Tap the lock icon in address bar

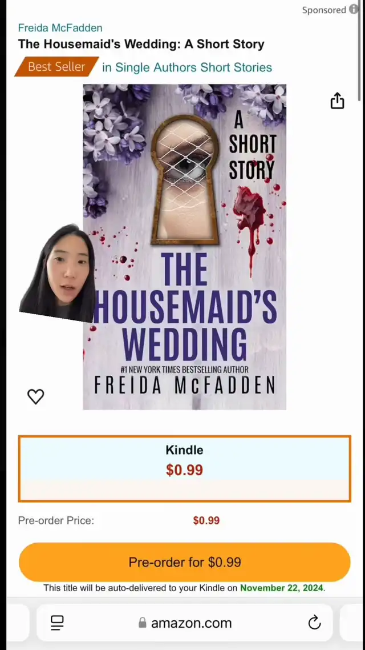(x=143, y=623)
